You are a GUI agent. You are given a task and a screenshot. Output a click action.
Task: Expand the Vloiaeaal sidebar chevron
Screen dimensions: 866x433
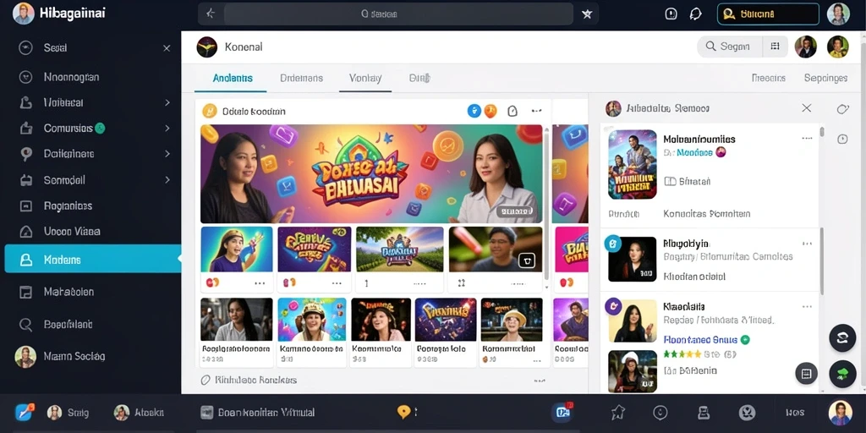pos(167,102)
